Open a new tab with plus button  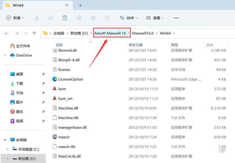pyautogui.click(x=80, y=5)
